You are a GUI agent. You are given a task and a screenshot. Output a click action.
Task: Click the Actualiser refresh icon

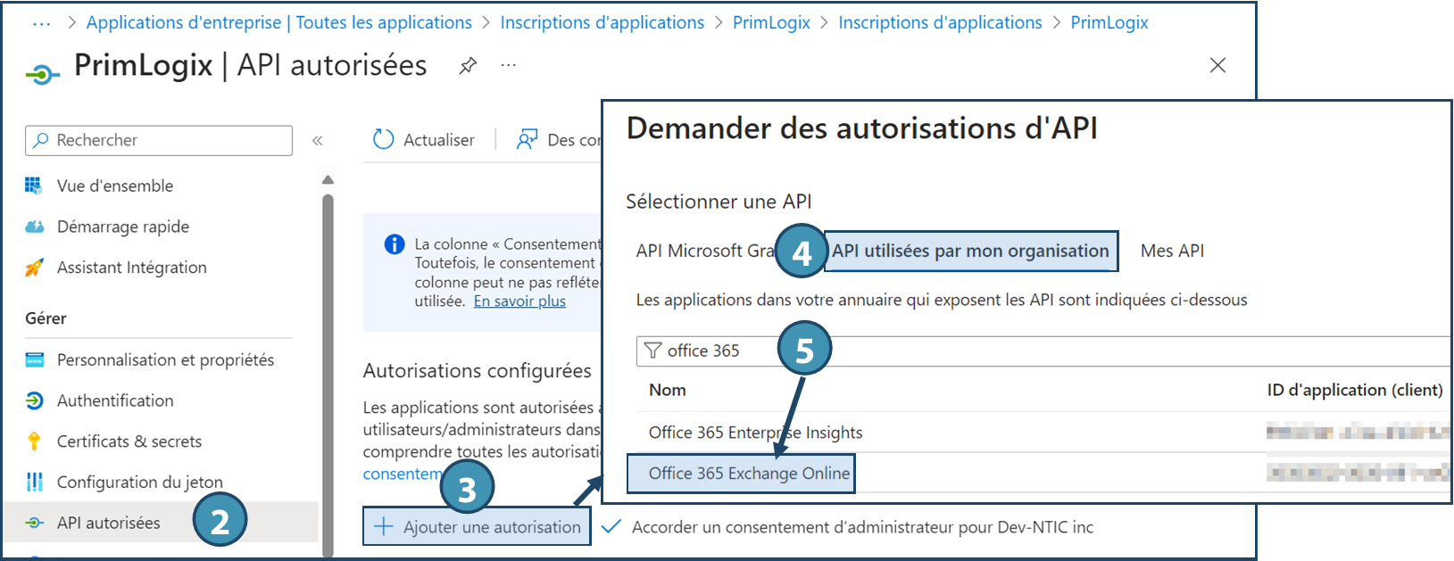[x=384, y=140]
